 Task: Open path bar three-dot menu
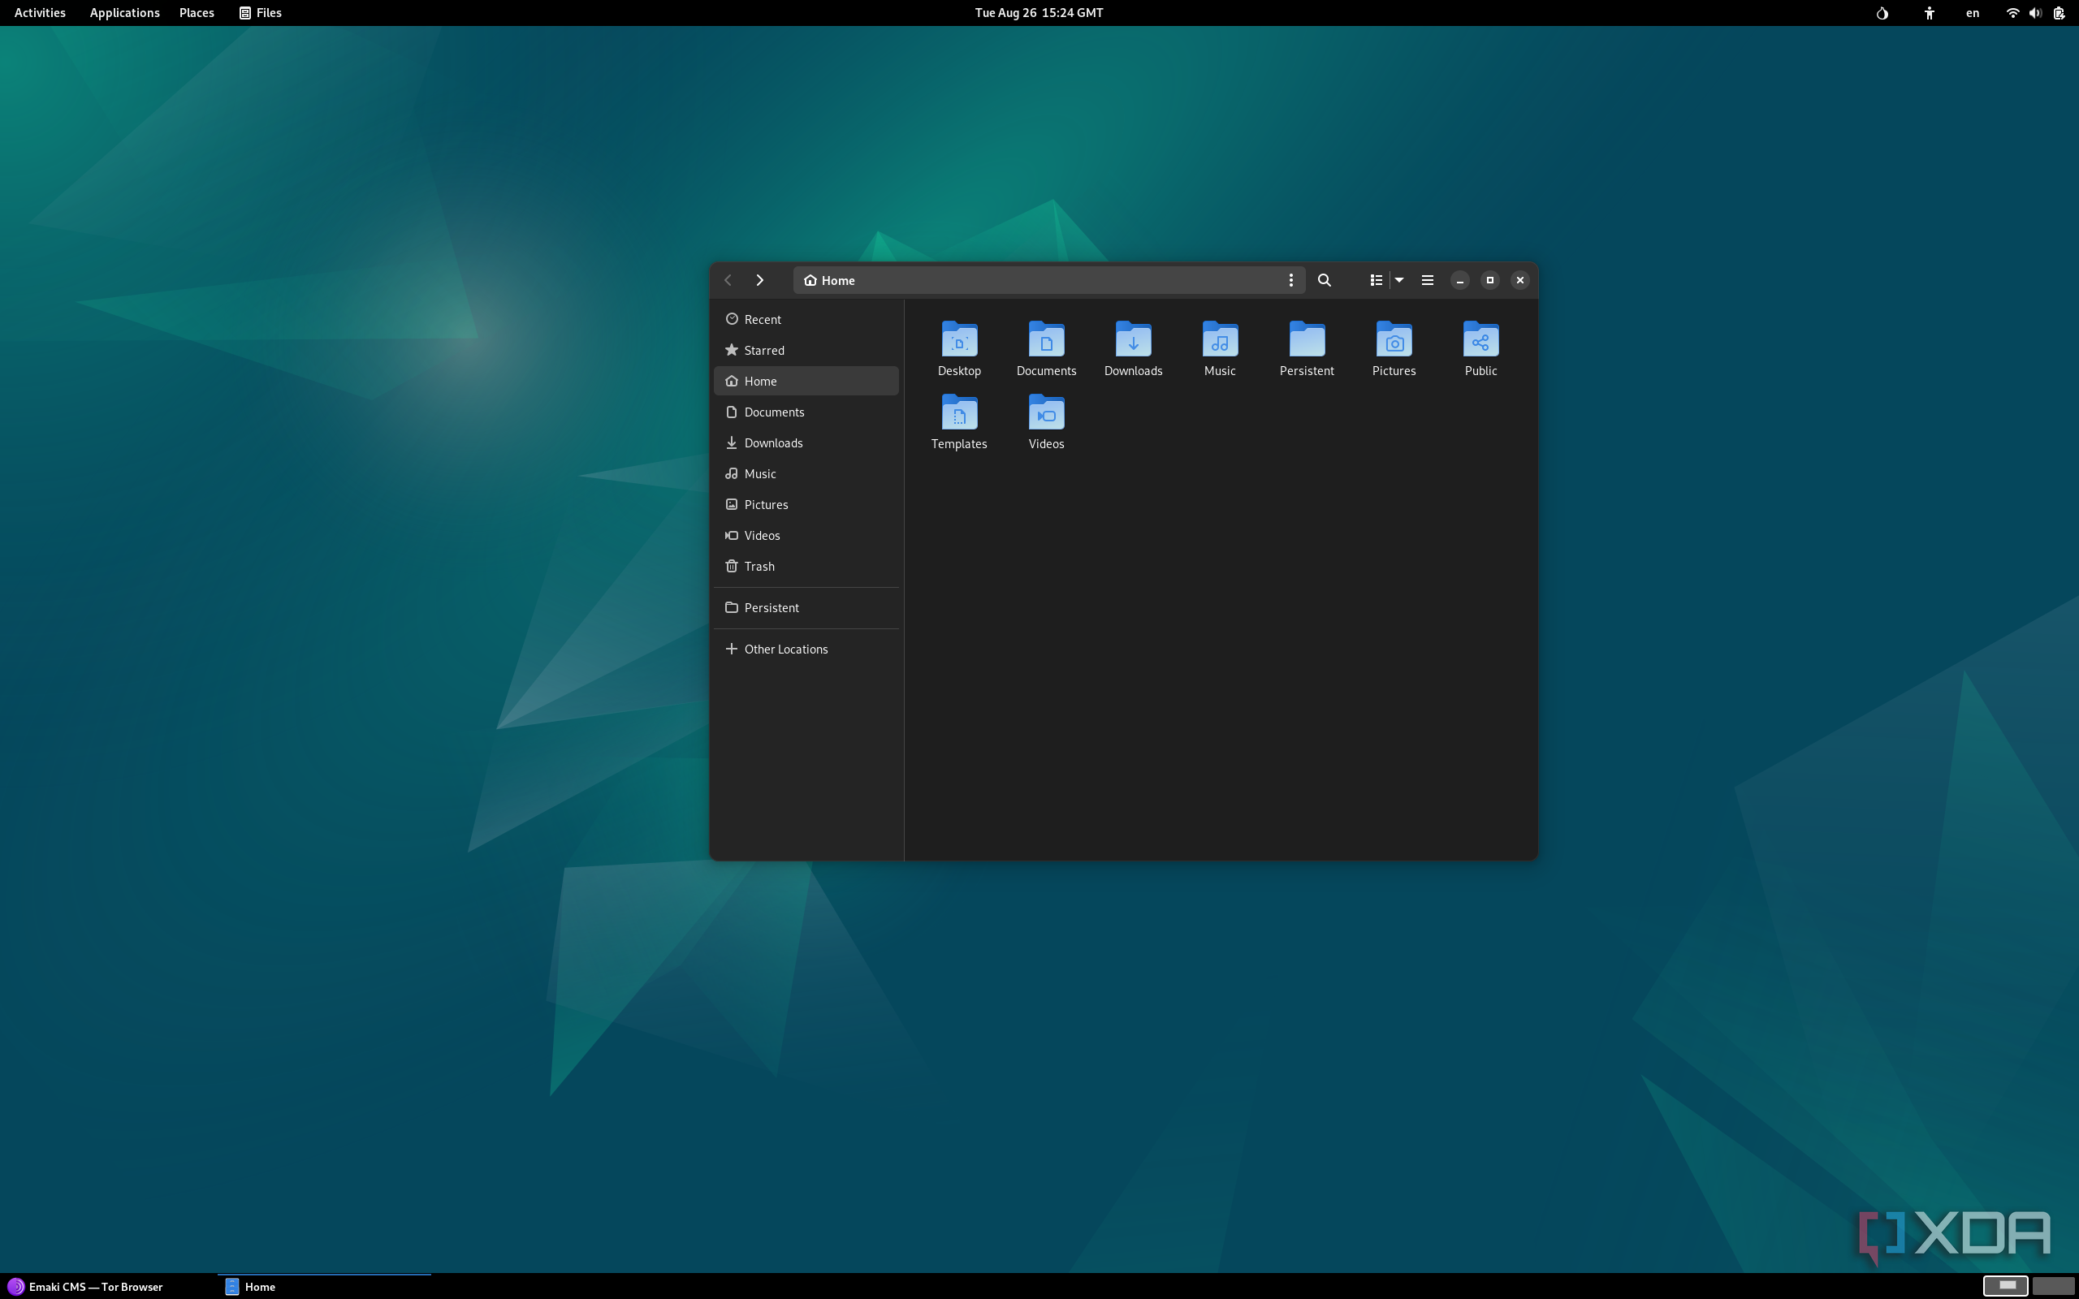pos(1290,280)
